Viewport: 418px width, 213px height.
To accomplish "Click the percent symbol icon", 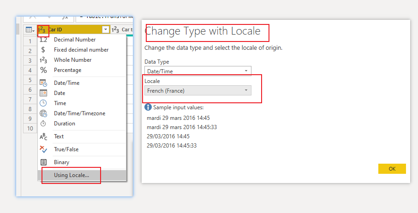I will (43, 70).
